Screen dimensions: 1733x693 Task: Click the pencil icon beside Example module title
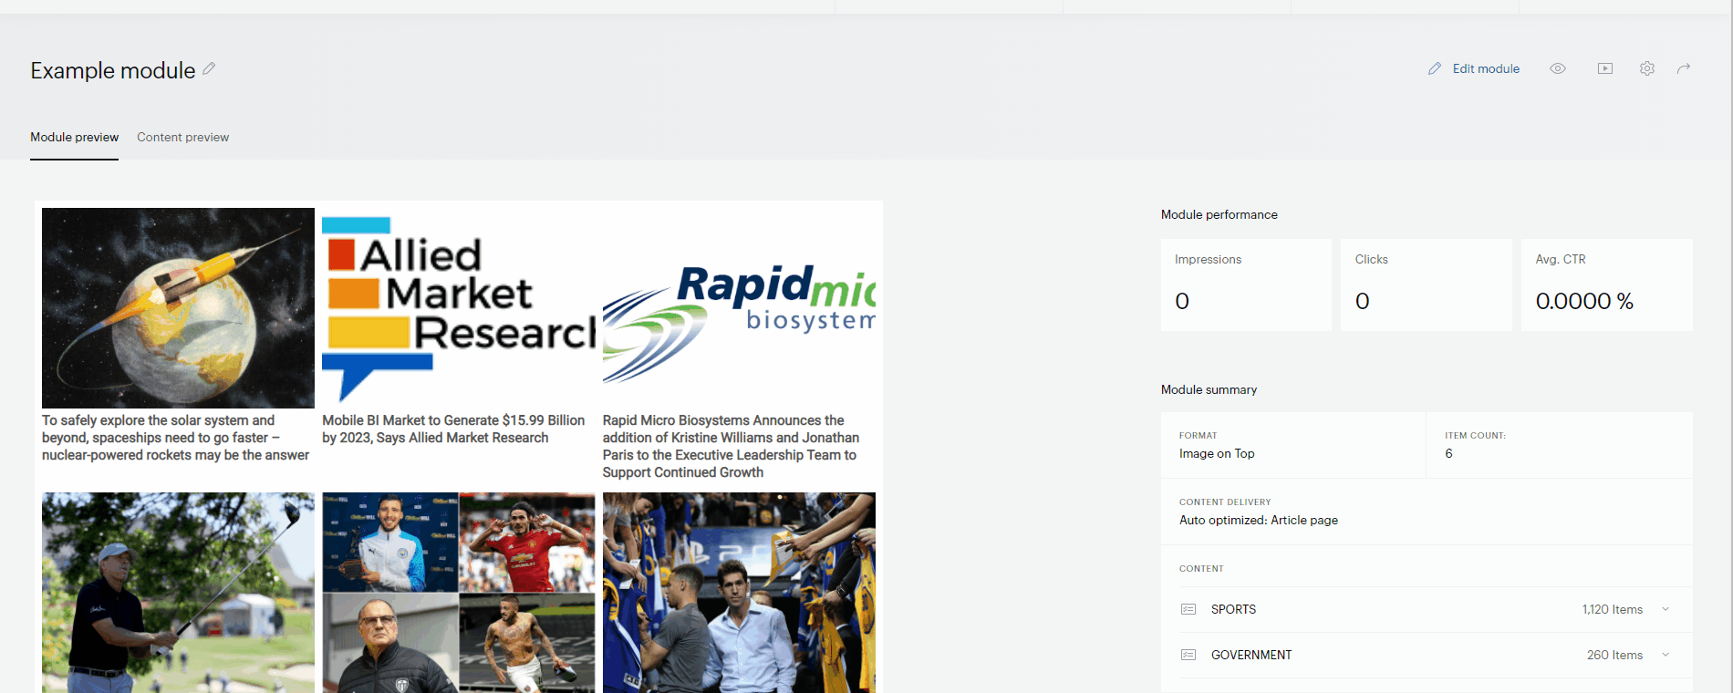click(209, 68)
